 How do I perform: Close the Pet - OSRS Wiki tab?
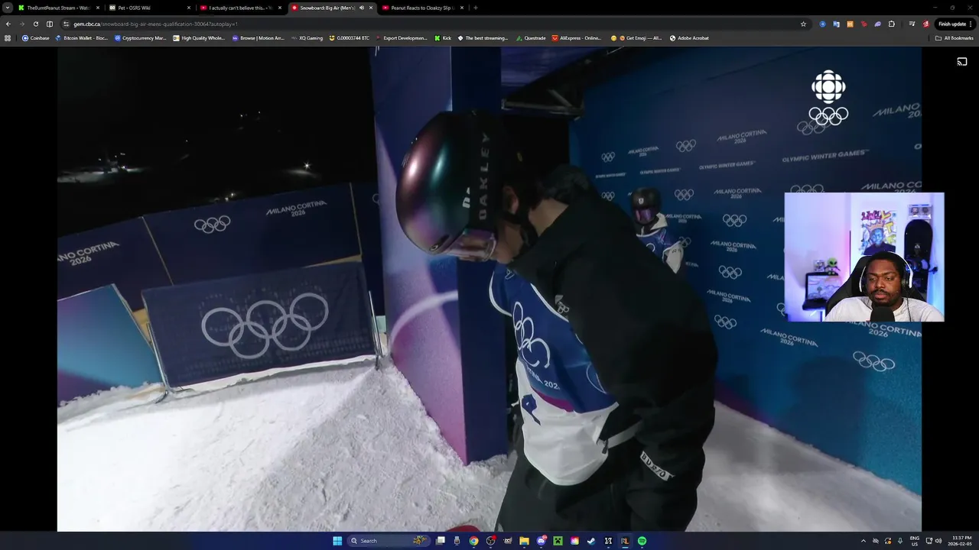click(189, 8)
